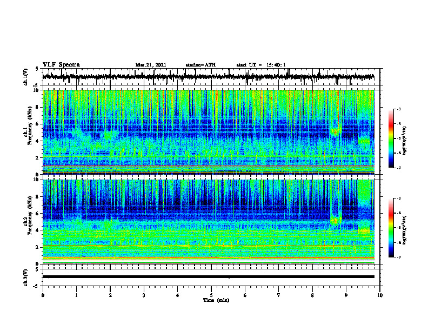428x331 pixels.
Task: Click the flat ch.3 voltage trace
Action: (208, 277)
